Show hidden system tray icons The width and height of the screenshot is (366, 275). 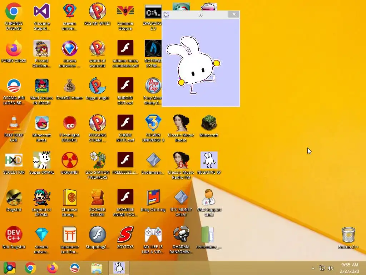tap(313, 268)
